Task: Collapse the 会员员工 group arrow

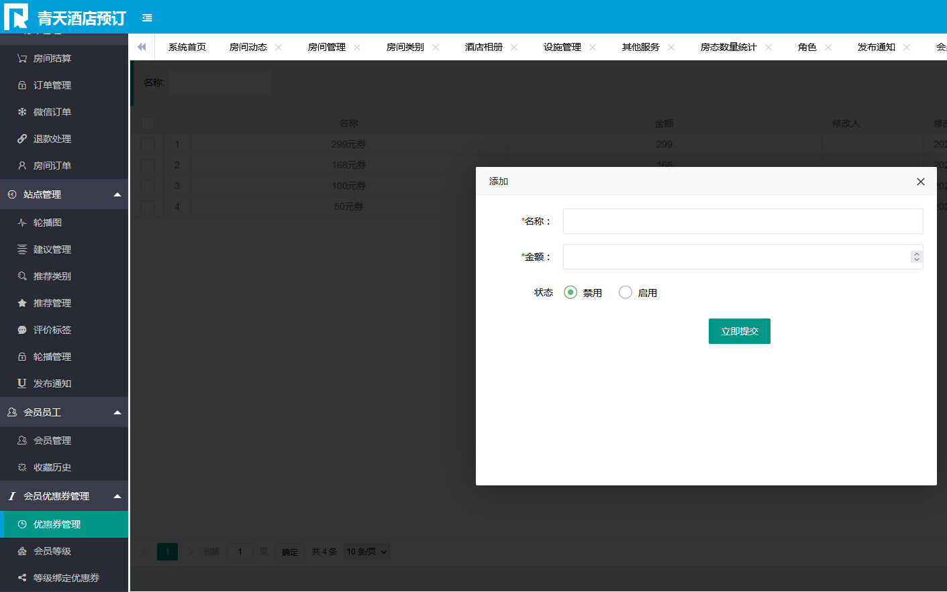Action: [x=117, y=412]
